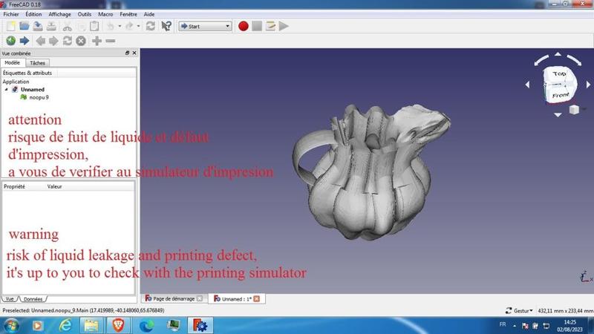Rotate view up with cube top arrow
This screenshot has height=334, width=594.
click(x=558, y=54)
